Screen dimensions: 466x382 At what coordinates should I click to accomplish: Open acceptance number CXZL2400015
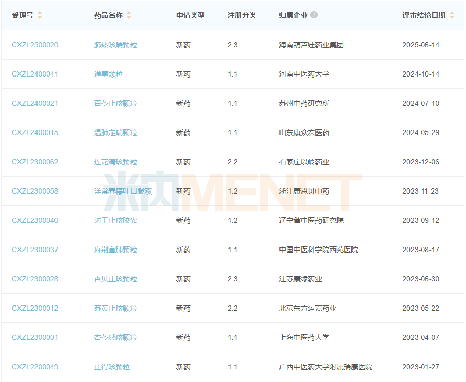coord(35,132)
